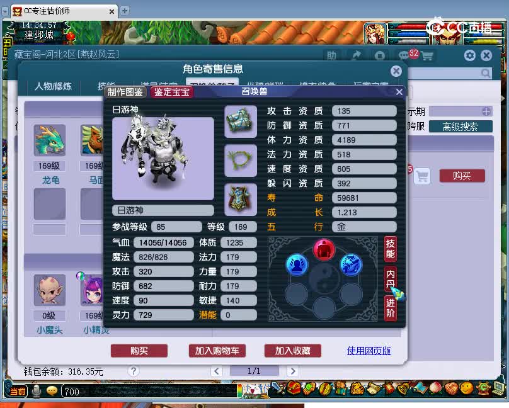This screenshot has width=509, height=408.
Task: Click the search magnifier icon
Action: [485, 73]
